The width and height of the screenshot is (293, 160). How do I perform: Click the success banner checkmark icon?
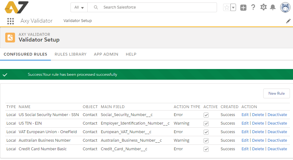click(5, 75)
